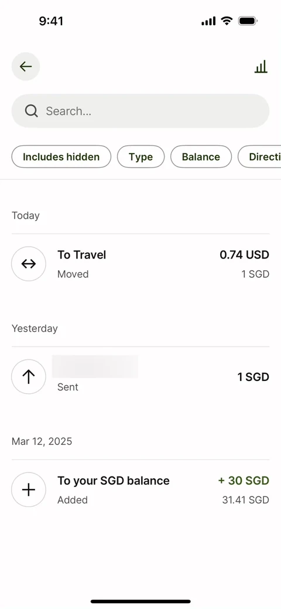Tap the Added plus transaction icon
The height and width of the screenshot is (609, 281).
coord(29,490)
